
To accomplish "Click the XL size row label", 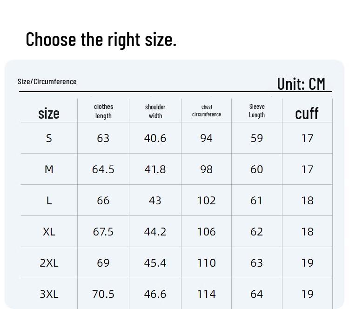I will tap(49, 232).
